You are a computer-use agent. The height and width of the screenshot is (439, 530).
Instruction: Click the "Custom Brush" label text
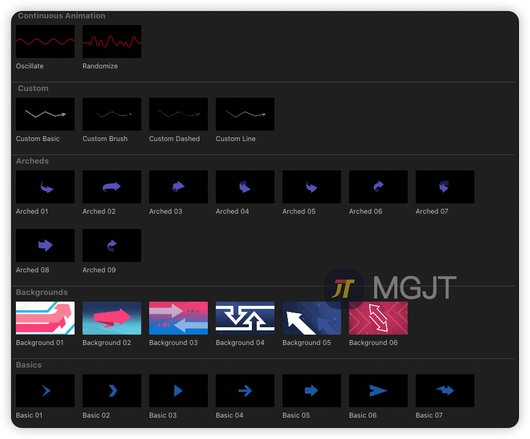pyautogui.click(x=105, y=139)
